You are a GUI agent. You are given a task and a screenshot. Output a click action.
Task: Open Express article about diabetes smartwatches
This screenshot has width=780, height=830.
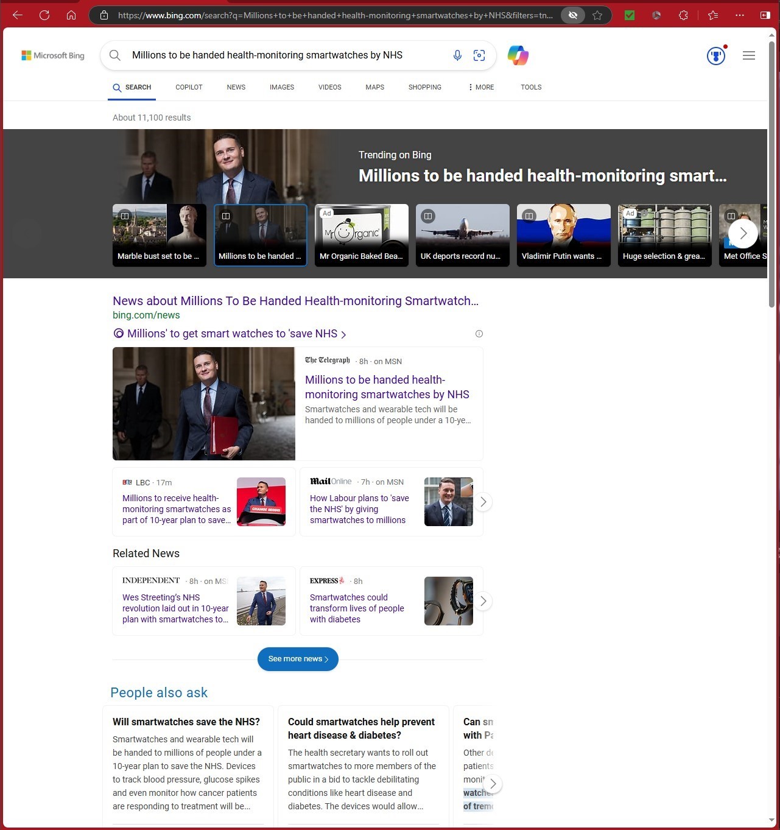357,608
